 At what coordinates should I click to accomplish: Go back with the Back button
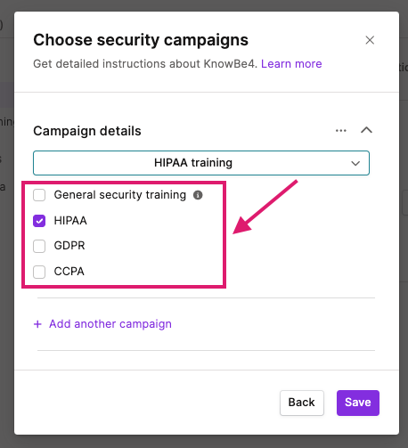302,403
